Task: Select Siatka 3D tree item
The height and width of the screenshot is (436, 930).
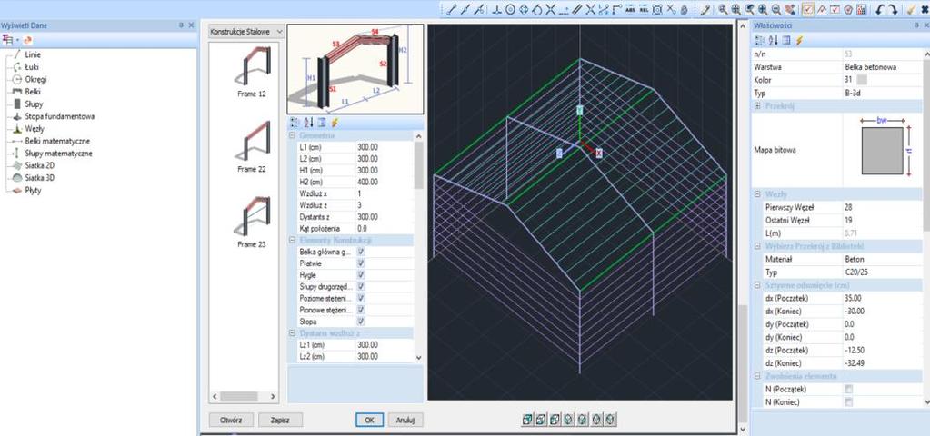Action: coord(40,178)
